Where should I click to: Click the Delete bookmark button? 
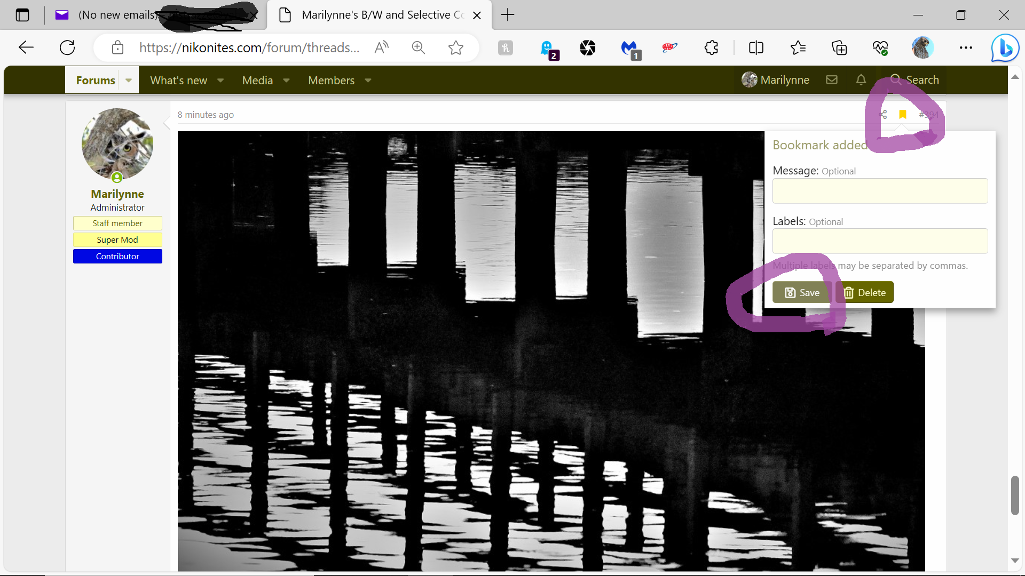pyautogui.click(x=864, y=292)
